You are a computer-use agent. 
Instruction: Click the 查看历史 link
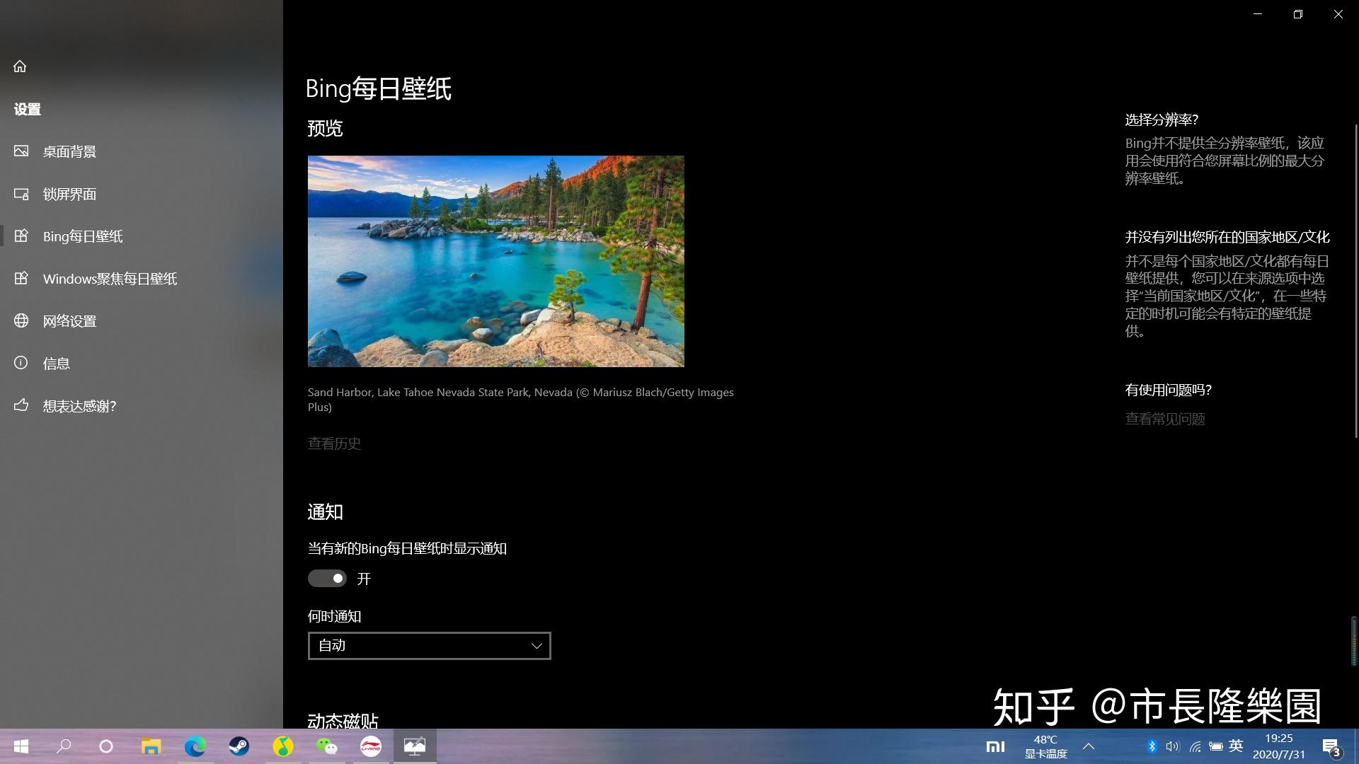pyautogui.click(x=334, y=444)
